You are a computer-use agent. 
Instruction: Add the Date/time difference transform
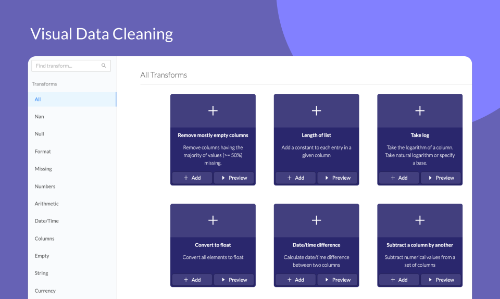(x=296, y=280)
